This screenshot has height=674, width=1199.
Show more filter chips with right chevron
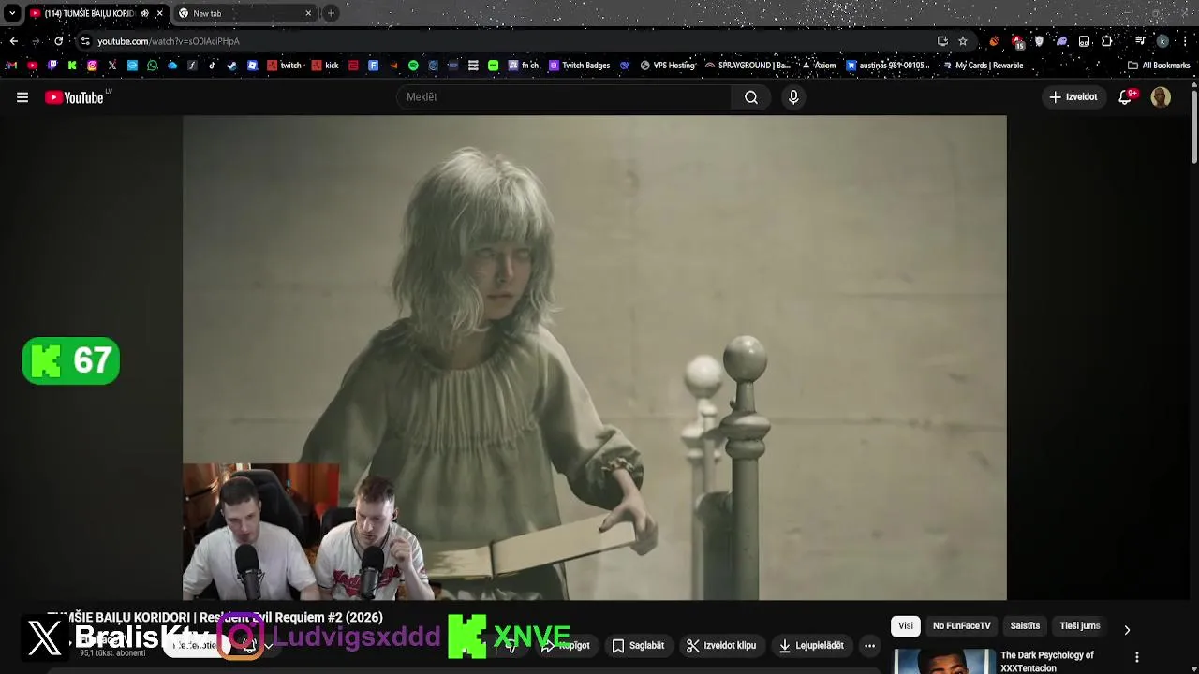(x=1127, y=630)
